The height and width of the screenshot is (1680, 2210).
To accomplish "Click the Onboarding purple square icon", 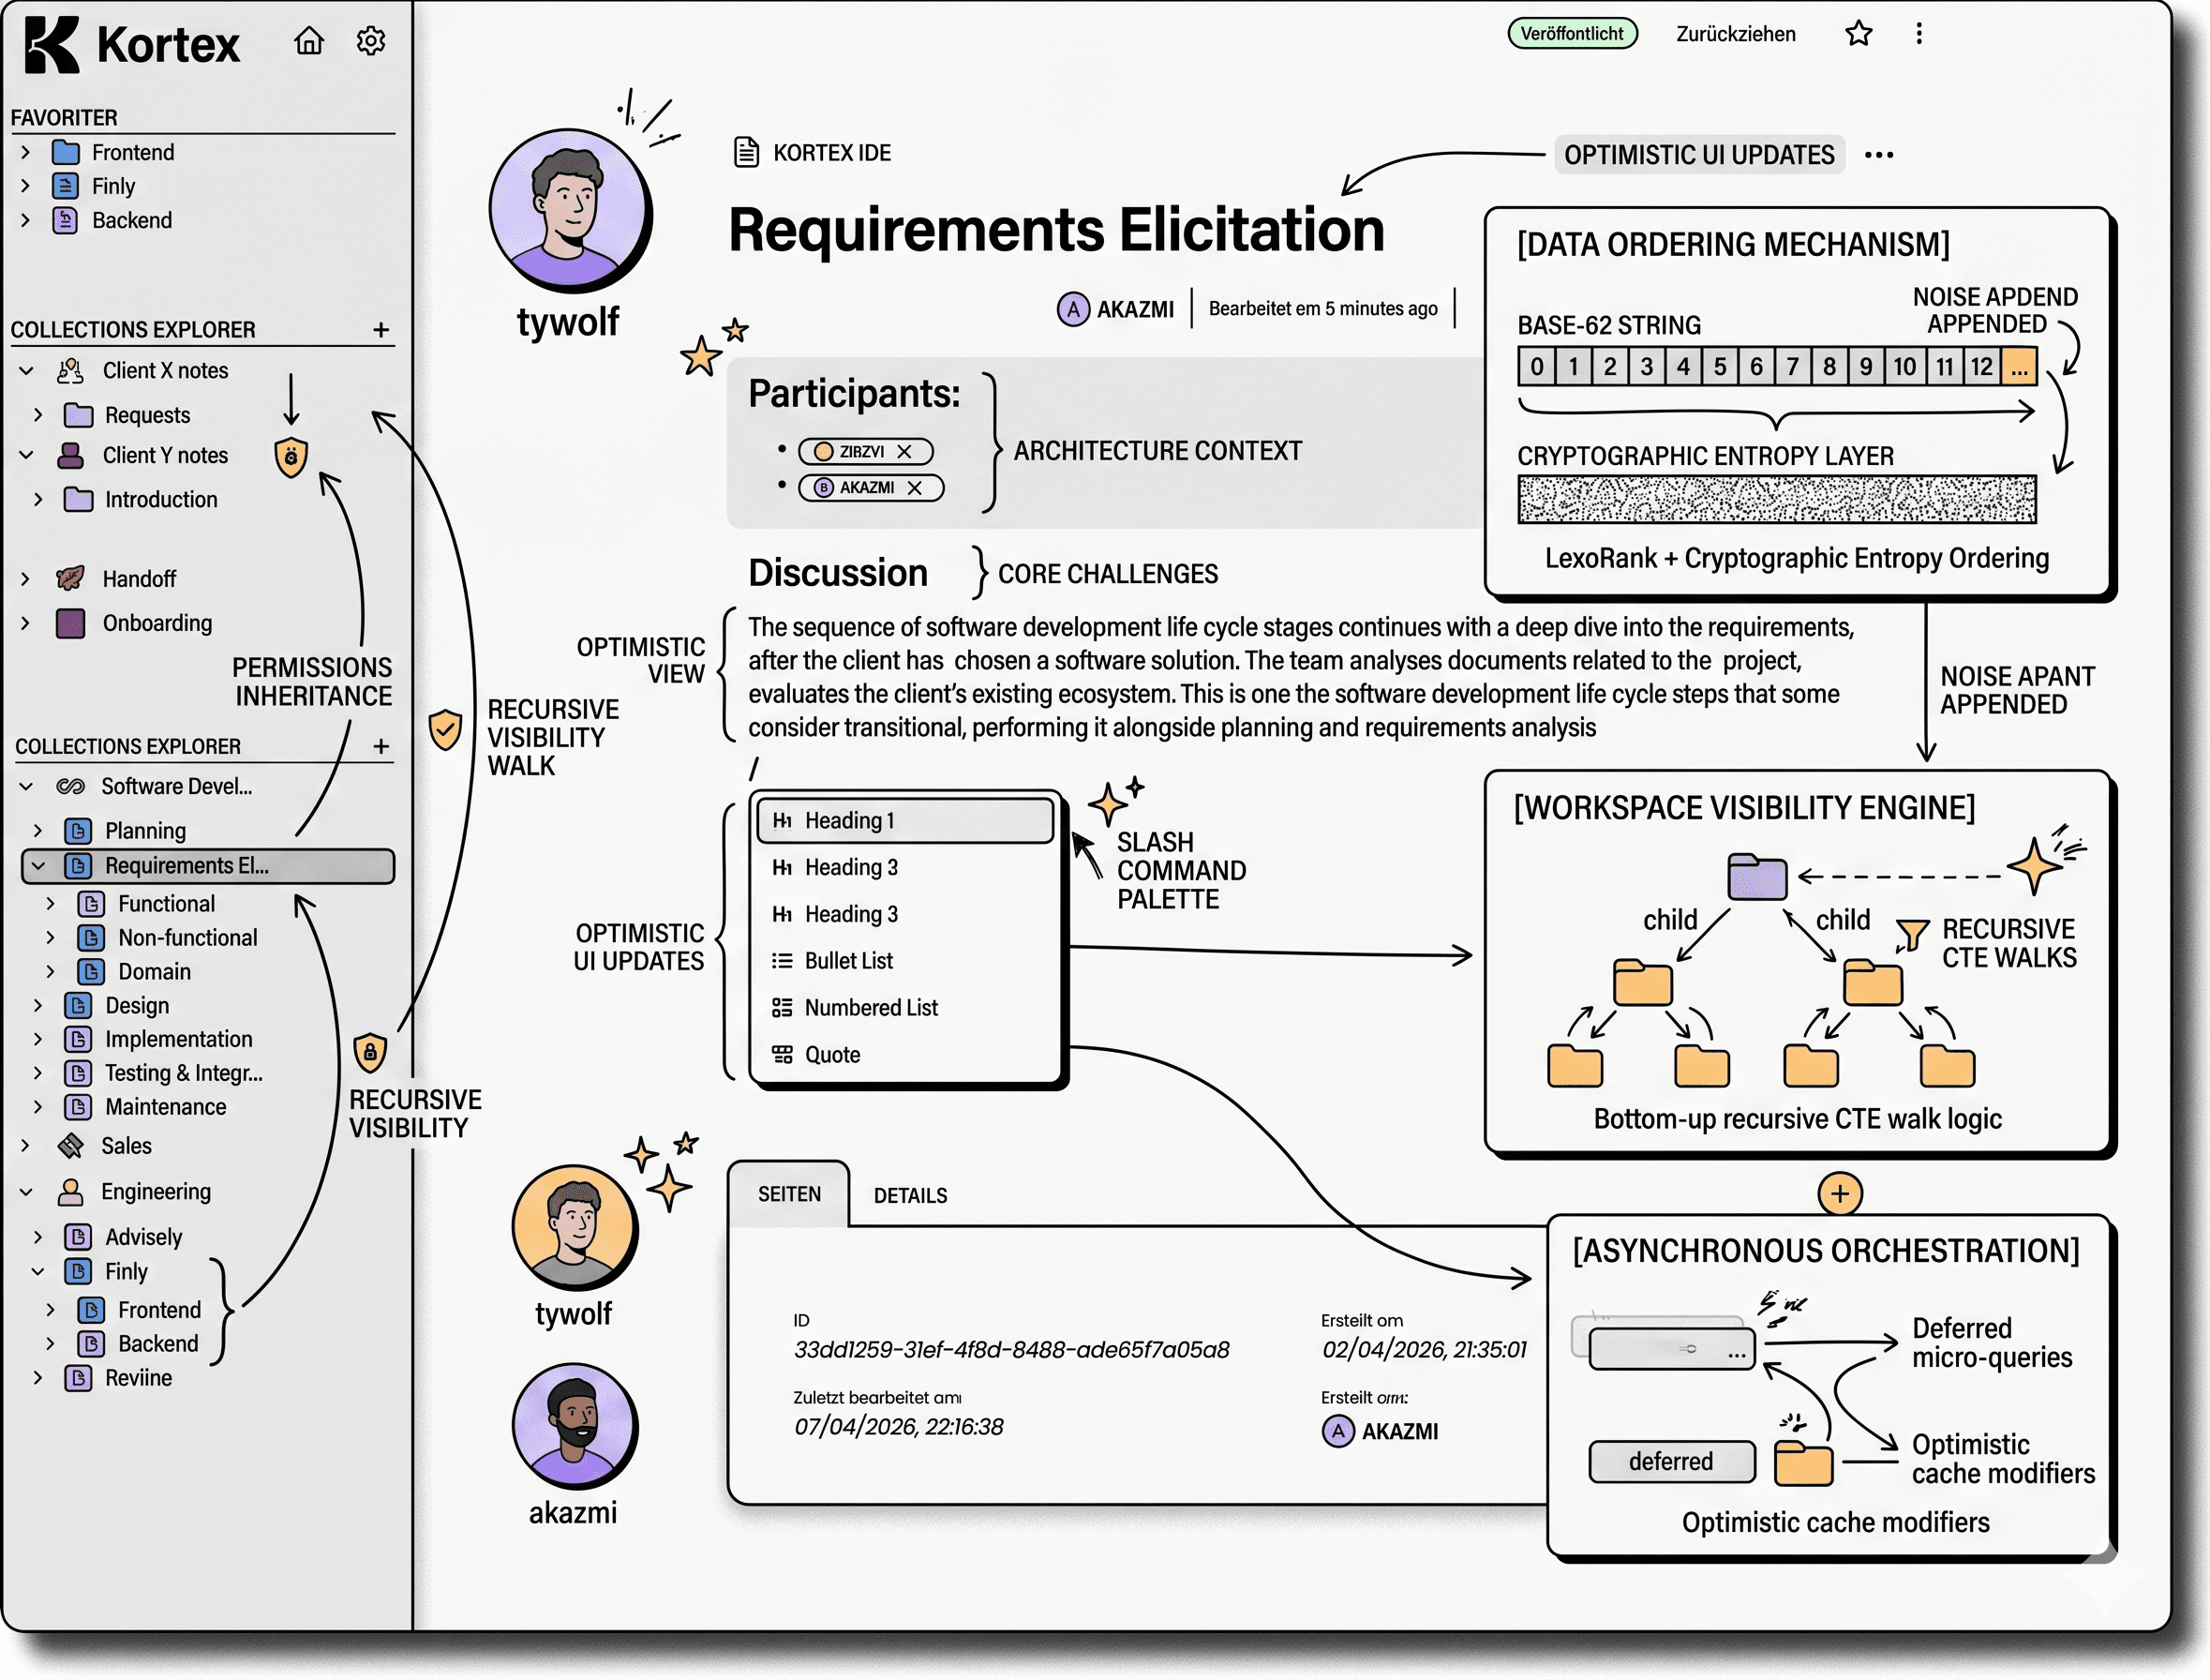I will coord(70,623).
